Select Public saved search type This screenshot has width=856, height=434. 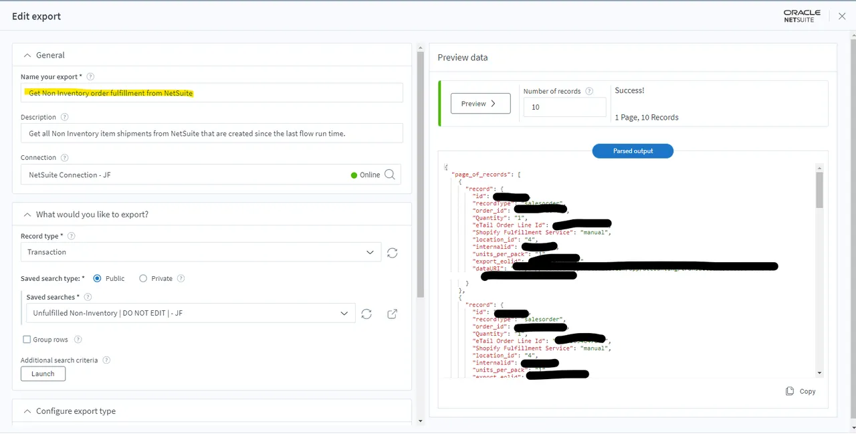pyautogui.click(x=98, y=278)
